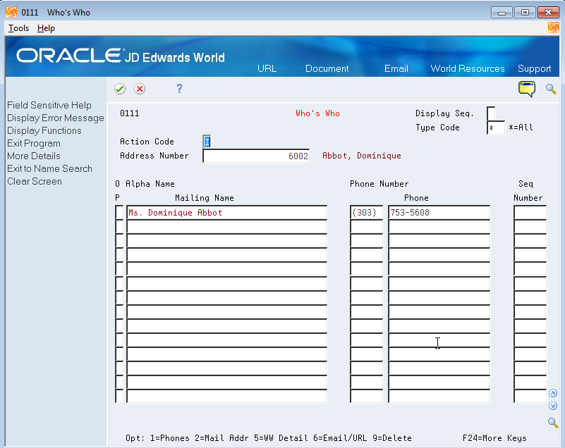Click the 2=Mail Addr option text
The image size is (565, 448).
click(221, 438)
